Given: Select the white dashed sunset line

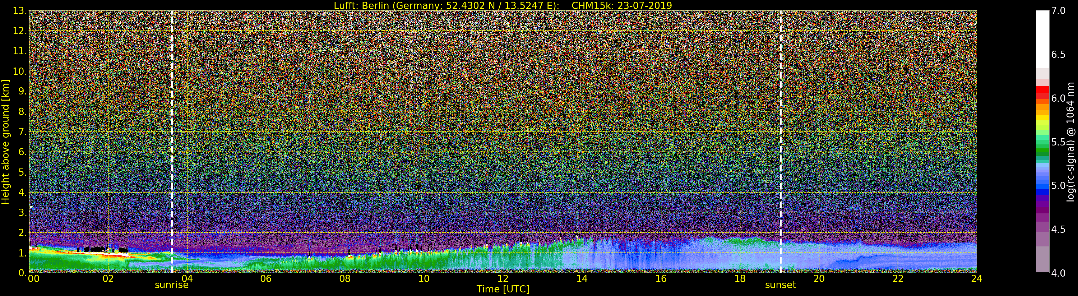Looking at the screenshot, I should click(781, 142).
